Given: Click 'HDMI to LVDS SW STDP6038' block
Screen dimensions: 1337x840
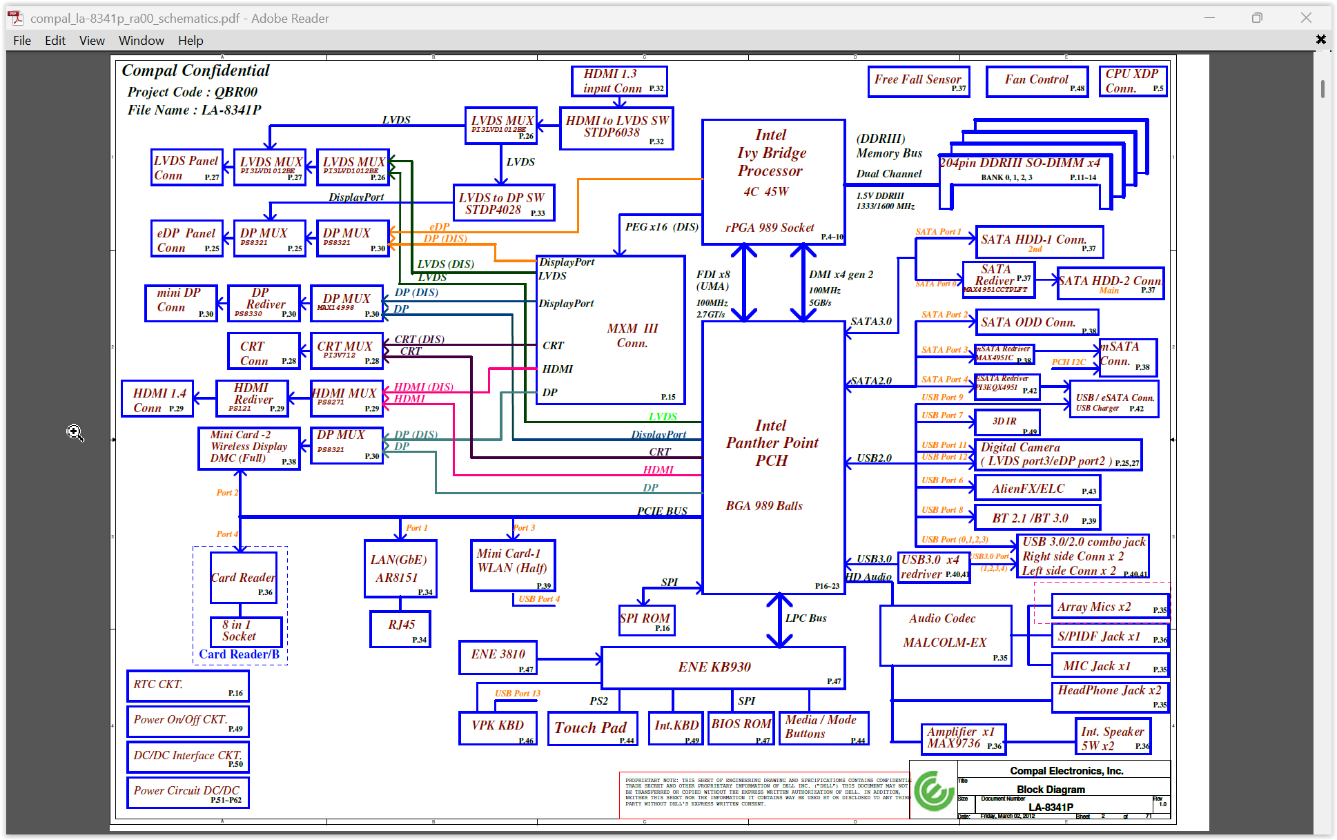Looking at the screenshot, I should (x=616, y=128).
